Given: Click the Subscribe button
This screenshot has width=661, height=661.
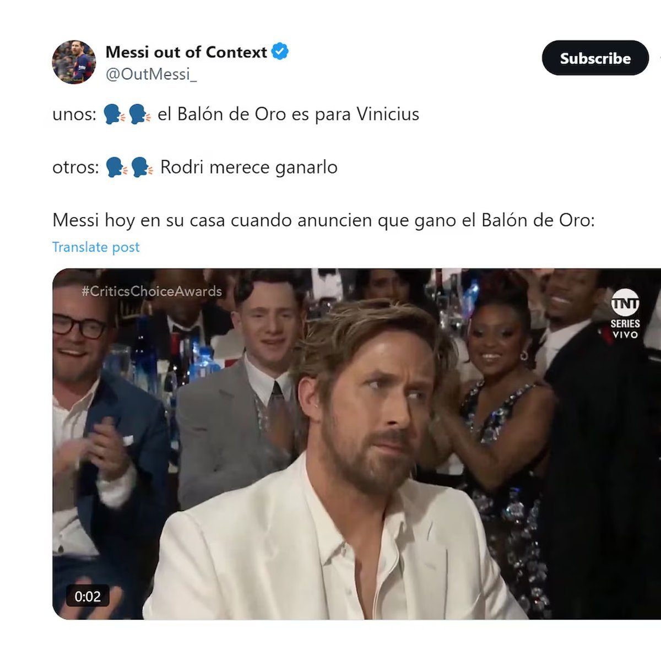Looking at the screenshot, I should [x=595, y=58].
